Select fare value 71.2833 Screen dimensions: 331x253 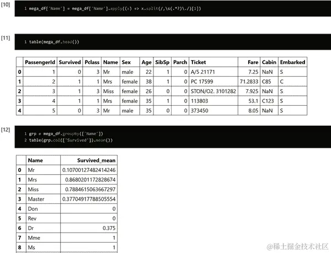click(x=249, y=82)
